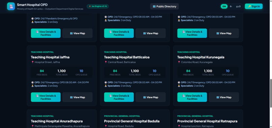Image resolution: width=272 pixels, height=128 pixels.
Task: View Map for Teaching Hospital Kurunegala
Action: coord(224,97)
